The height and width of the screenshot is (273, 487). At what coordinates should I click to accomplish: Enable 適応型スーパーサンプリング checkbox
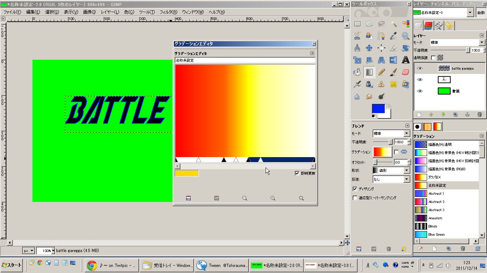click(x=355, y=198)
